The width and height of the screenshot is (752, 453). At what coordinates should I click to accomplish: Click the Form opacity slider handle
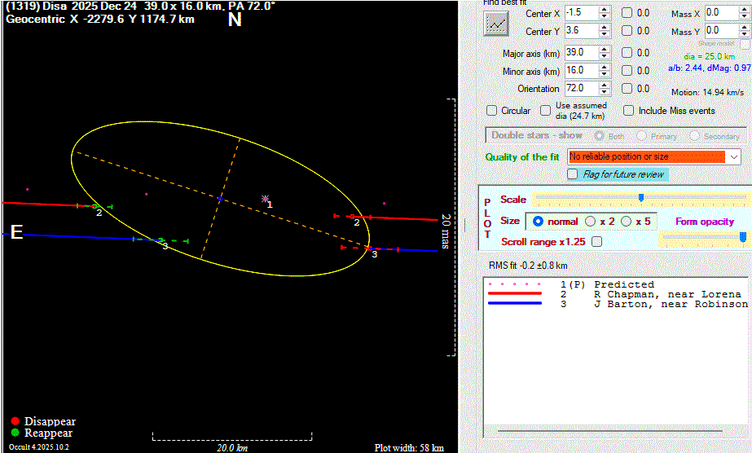742,236
